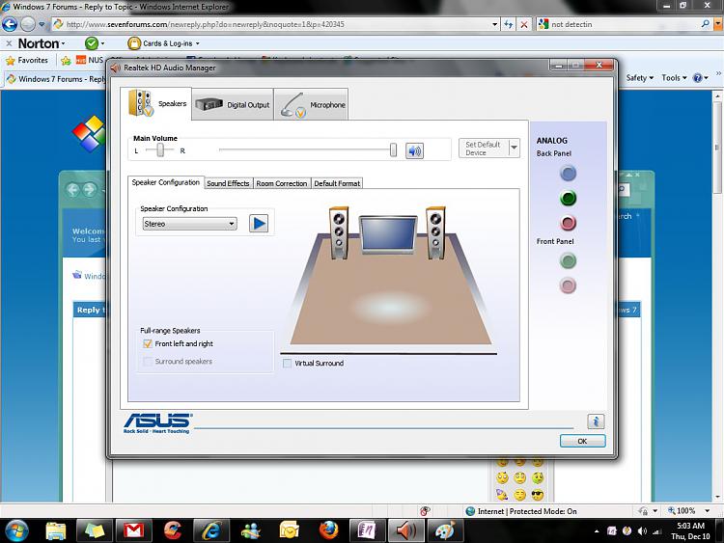Open the IE address bar history dropdown
Viewport: 724px width, 543px height.
(x=494, y=24)
